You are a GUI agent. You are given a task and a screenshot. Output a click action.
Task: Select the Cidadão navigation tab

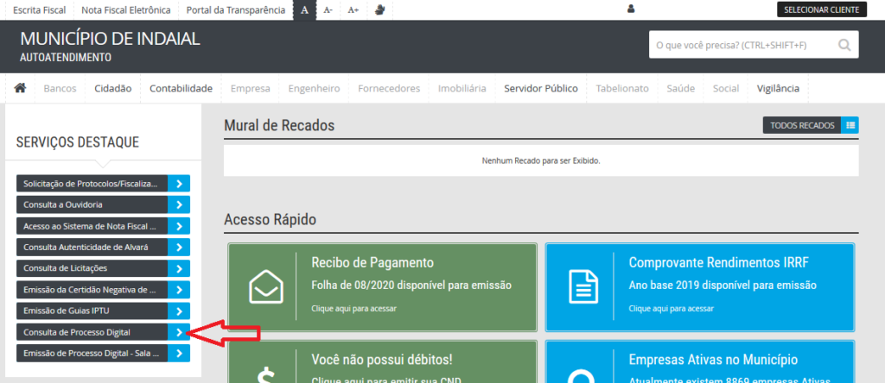click(x=112, y=89)
